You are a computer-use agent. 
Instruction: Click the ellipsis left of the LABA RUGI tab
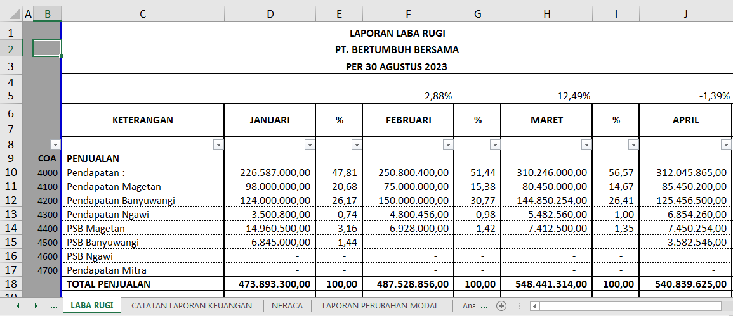tap(53, 307)
